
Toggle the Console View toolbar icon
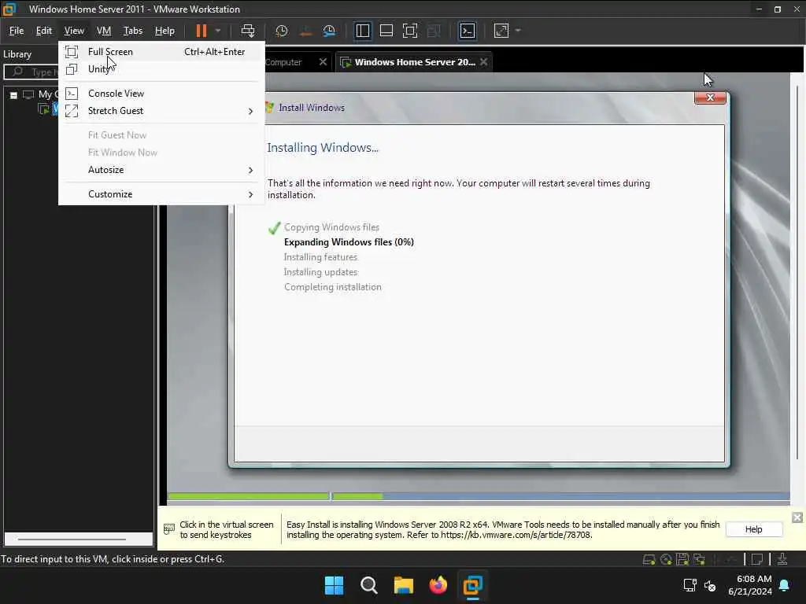[468, 31]
